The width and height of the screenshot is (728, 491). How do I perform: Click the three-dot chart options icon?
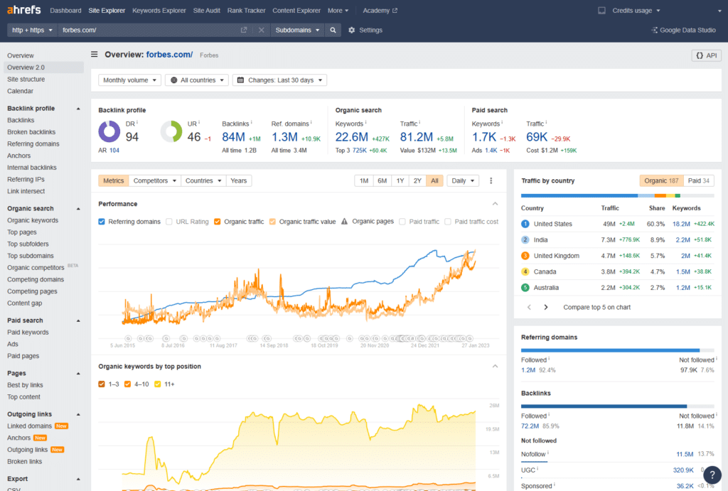(x=491, y=180)
